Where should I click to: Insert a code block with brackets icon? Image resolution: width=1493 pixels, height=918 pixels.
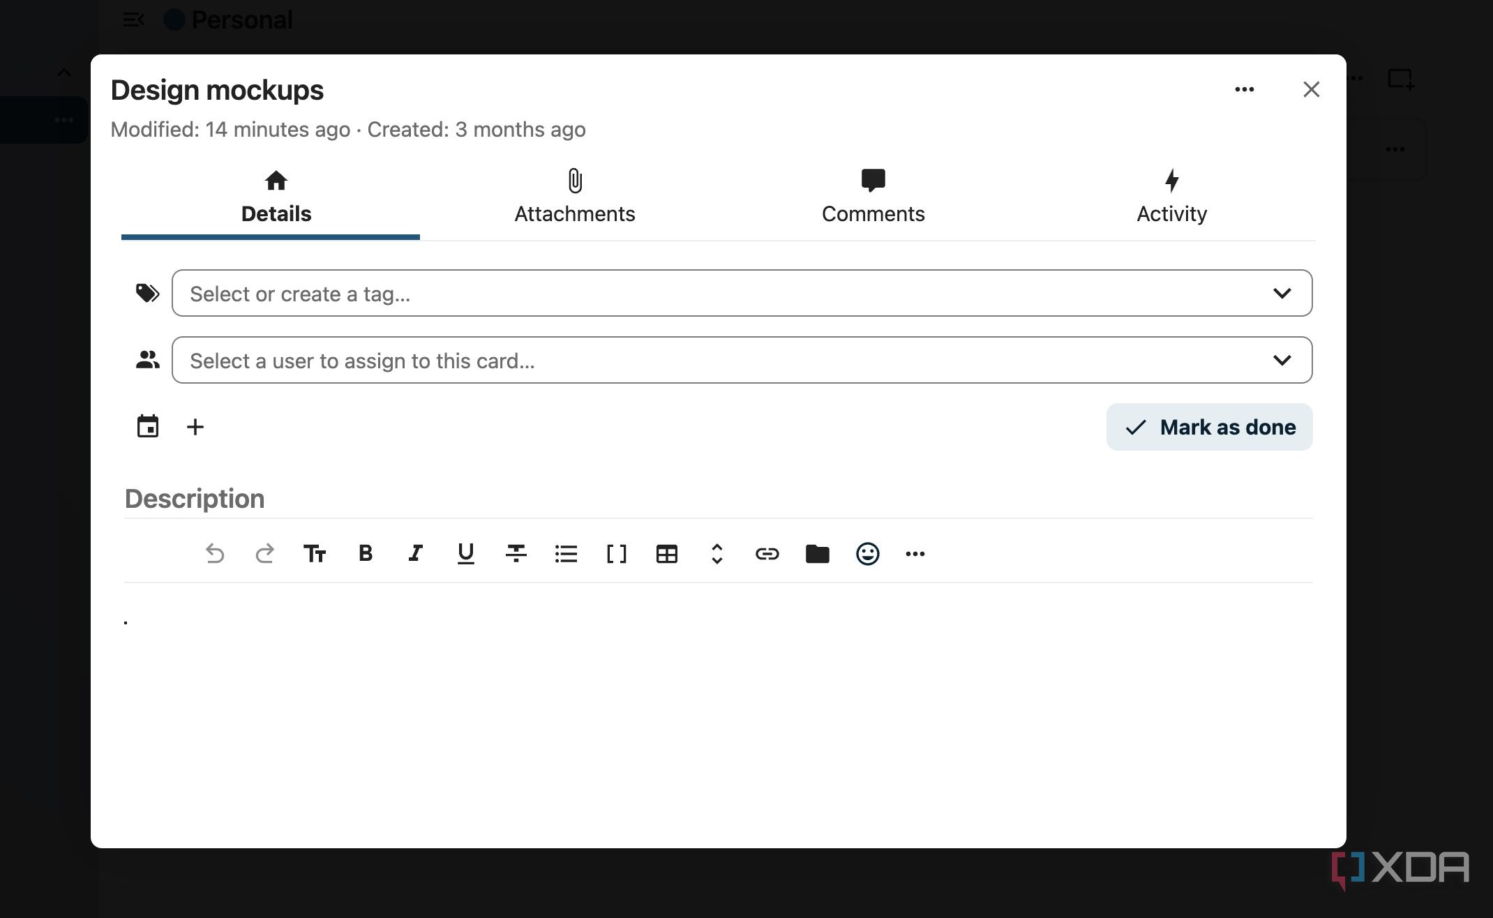[617, 554]
